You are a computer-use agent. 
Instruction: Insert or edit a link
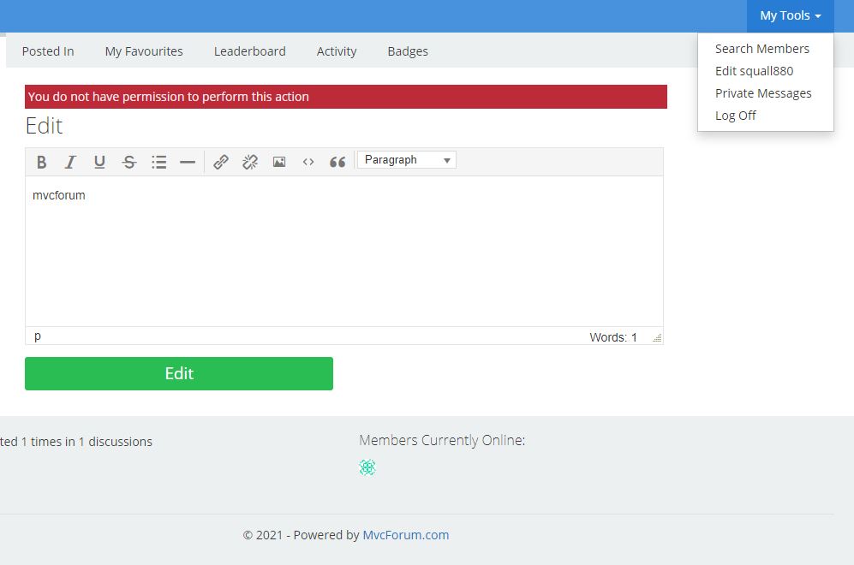(x=221, y=162)
